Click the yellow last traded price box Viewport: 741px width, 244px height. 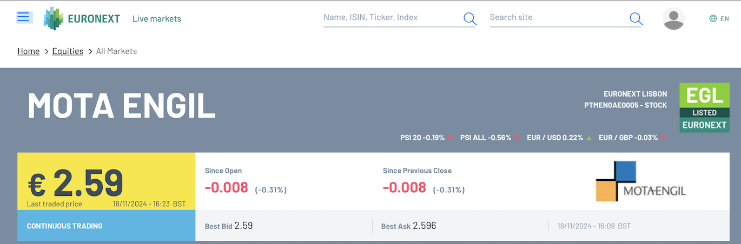[x=106, y=181]
